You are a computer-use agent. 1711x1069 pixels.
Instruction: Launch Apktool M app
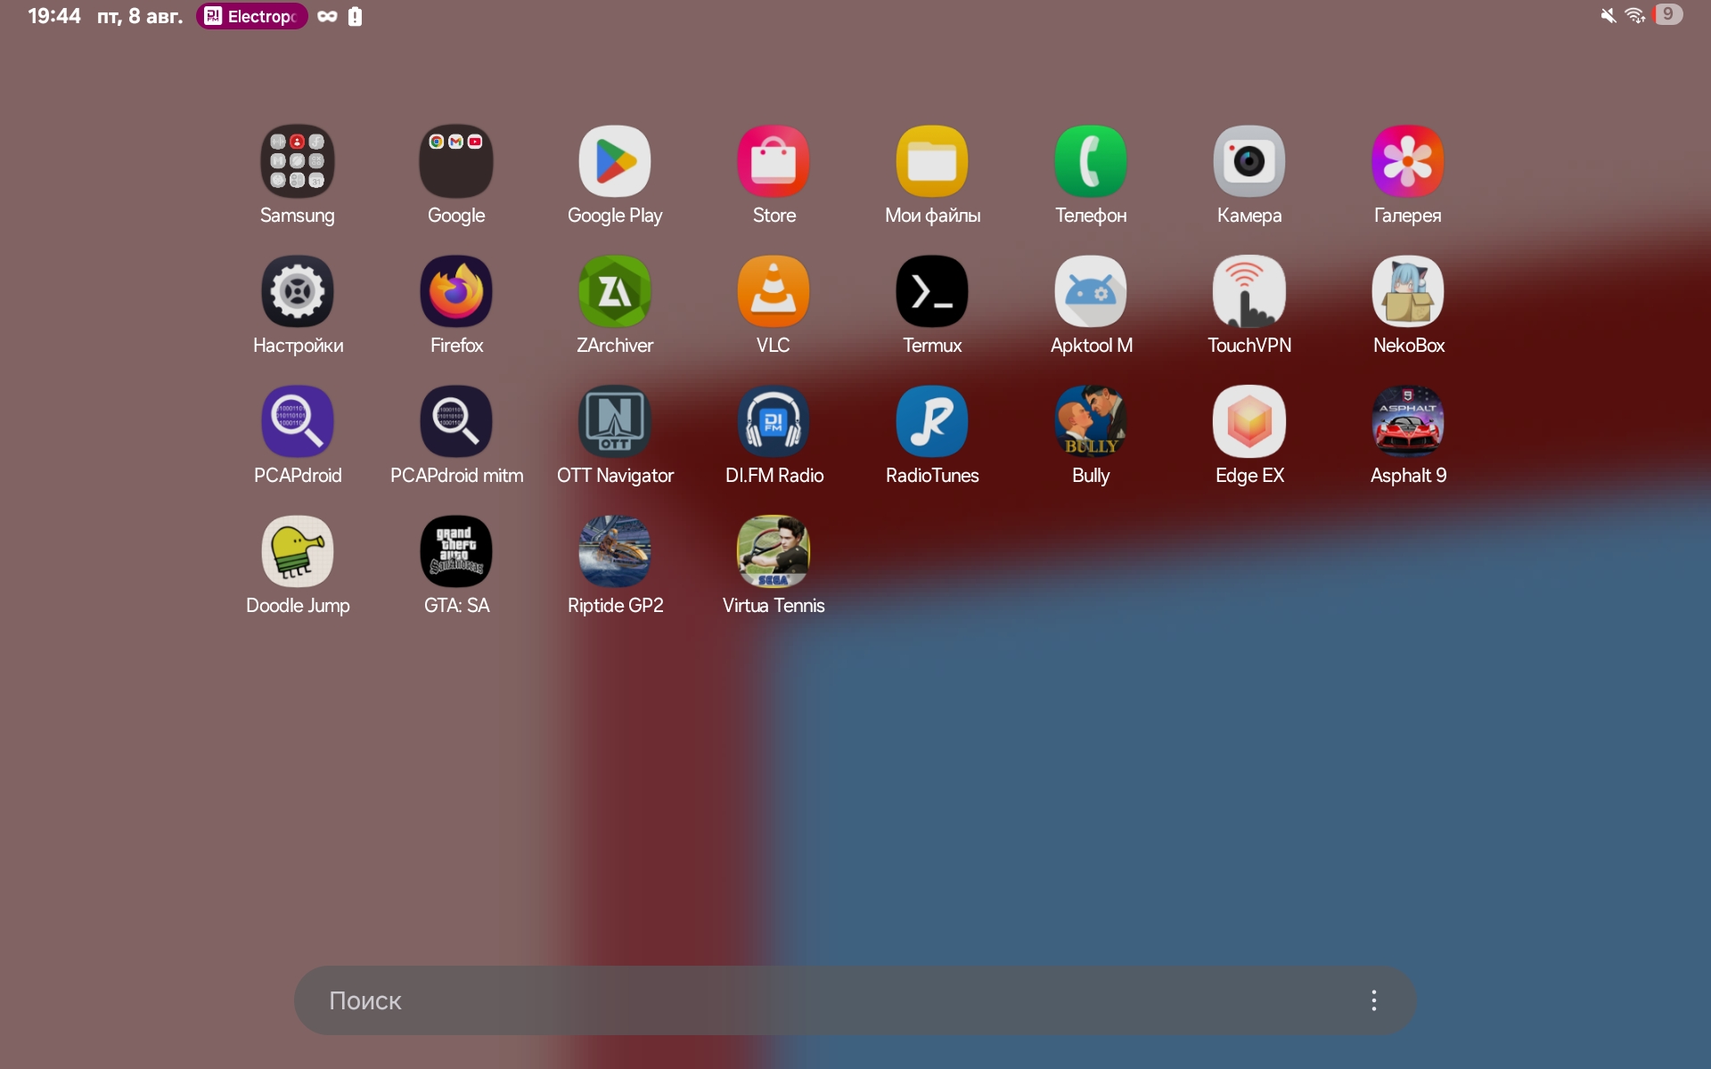(x=1091, y=291)
